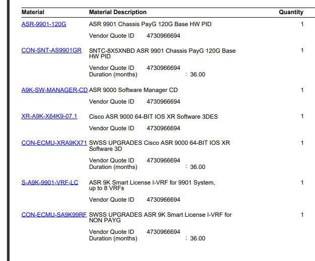Open the ASR-9901-120G material link

(x=43, y=24)
